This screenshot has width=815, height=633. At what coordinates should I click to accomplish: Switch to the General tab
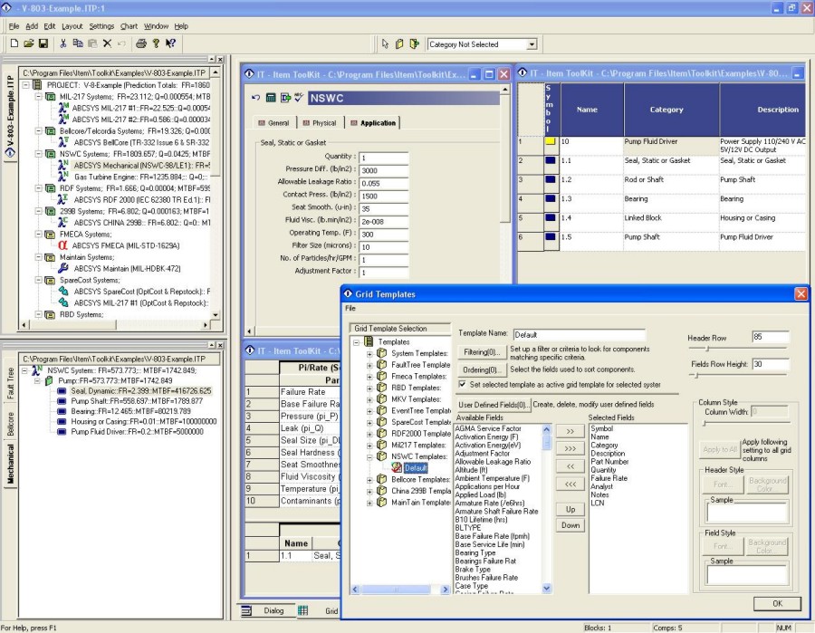tap(273, 123)
